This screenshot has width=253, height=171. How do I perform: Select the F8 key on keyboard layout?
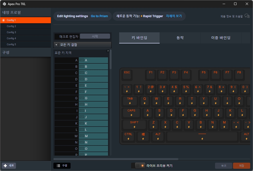click(239, 75)
